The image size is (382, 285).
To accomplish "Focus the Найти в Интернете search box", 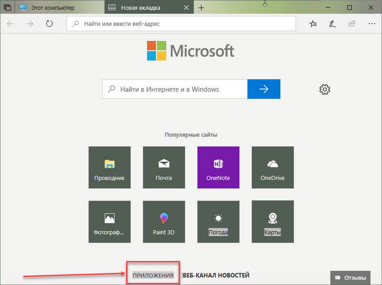I will 175,89.
